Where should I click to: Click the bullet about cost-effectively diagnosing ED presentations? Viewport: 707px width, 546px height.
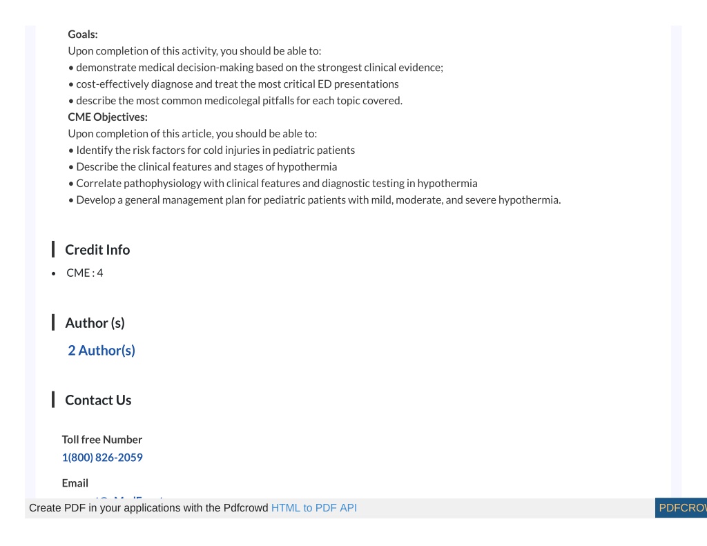click(x=233, y=84)
